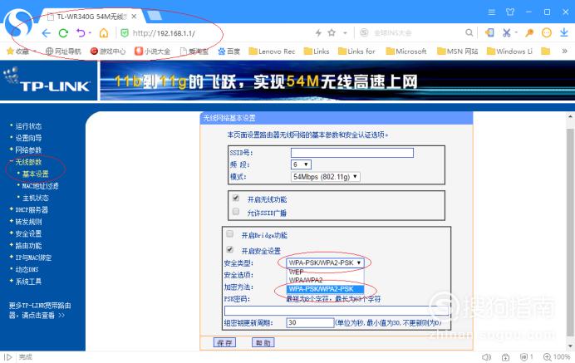The width and height of the screenshot is (575, 363).
Task: Select basic settings under wireless
Action: coord(35,174)
